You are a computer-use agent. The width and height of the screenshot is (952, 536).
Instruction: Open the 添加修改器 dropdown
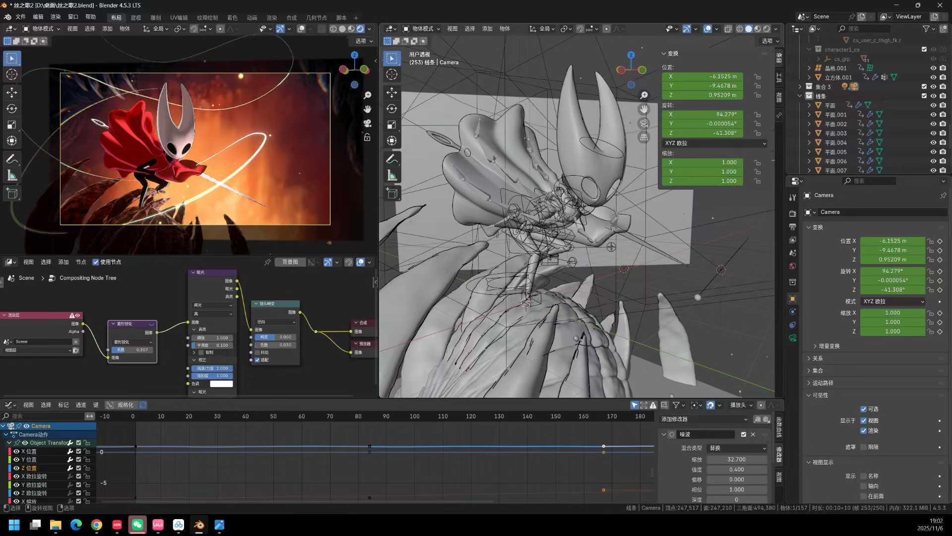coord(704,419)
